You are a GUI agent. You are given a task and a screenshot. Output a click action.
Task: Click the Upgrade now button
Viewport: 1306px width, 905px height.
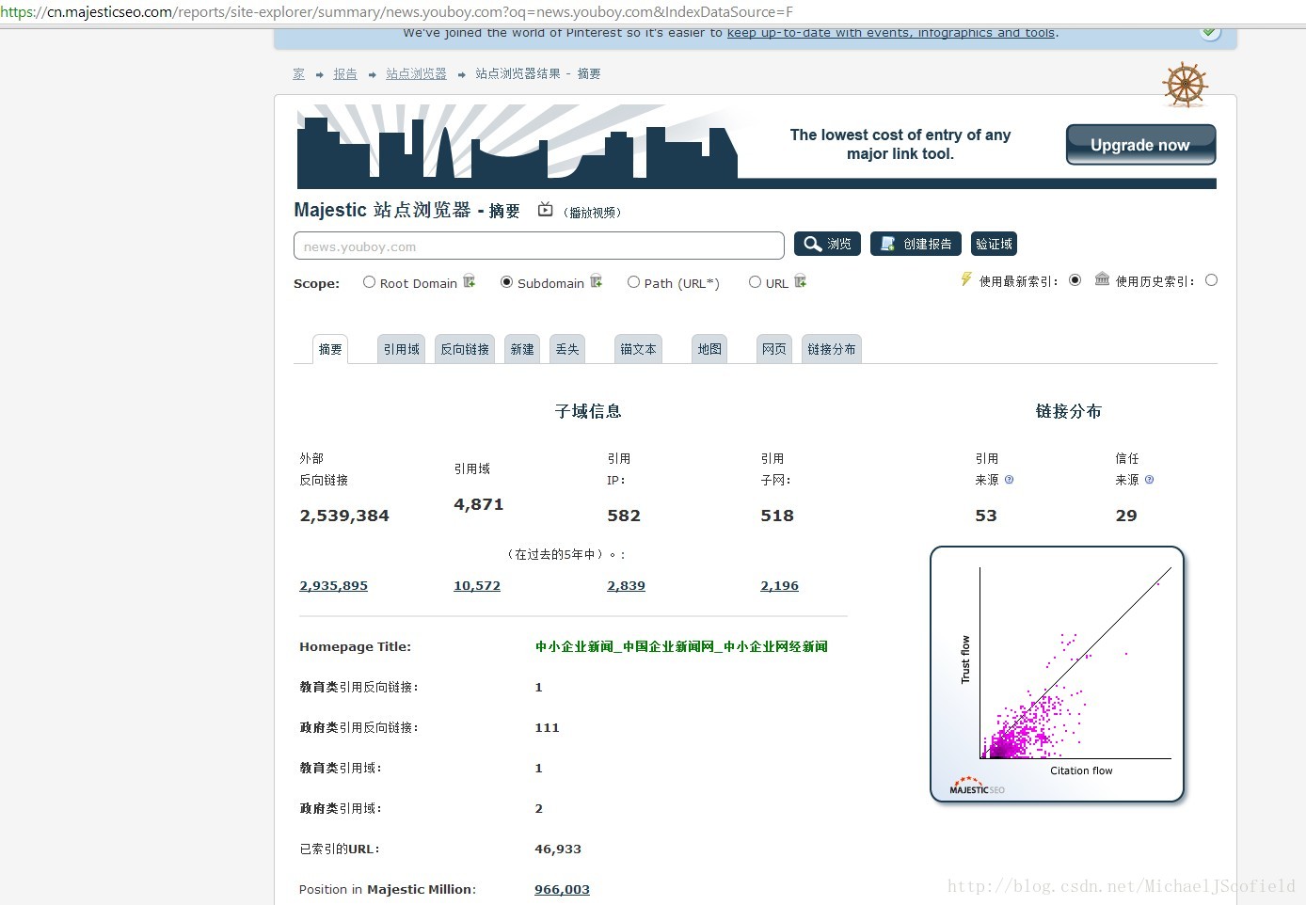pyautogui.click(x=1140, y=145)
